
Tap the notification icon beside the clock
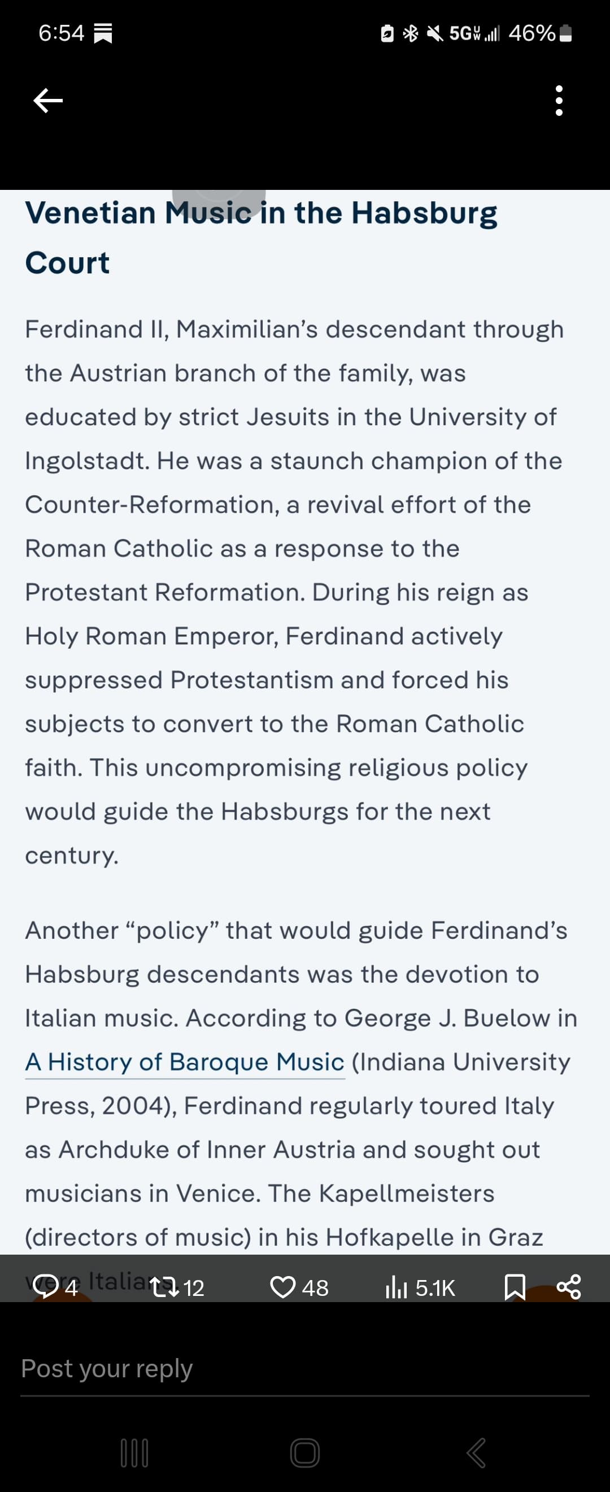[103, 33]
